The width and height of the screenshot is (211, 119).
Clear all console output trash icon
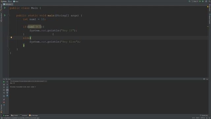pyautogui.click(x=7, y=96)
